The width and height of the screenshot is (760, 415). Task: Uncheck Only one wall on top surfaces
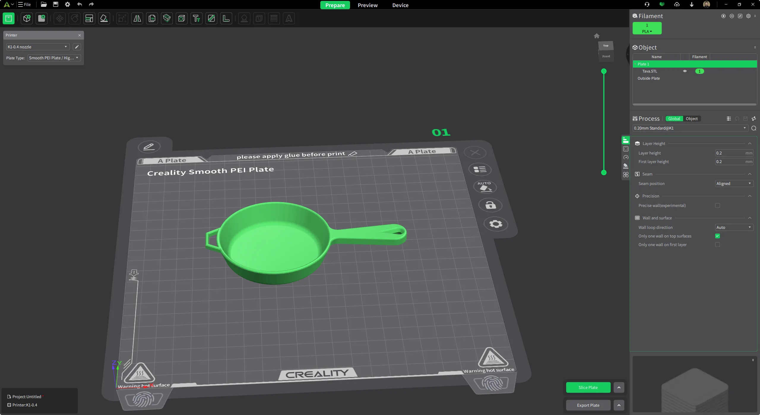718,236
